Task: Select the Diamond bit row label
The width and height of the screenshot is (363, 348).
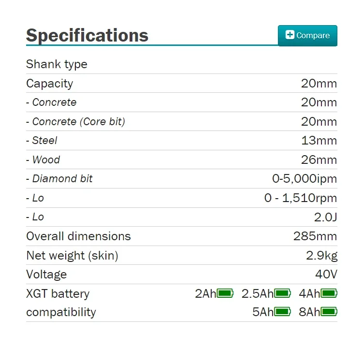Action: [x=59, y=179]
